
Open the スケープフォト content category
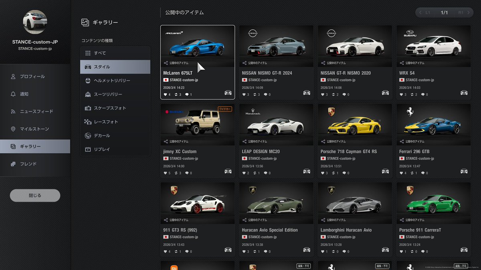pyautogui.click(x=115, y=107)
